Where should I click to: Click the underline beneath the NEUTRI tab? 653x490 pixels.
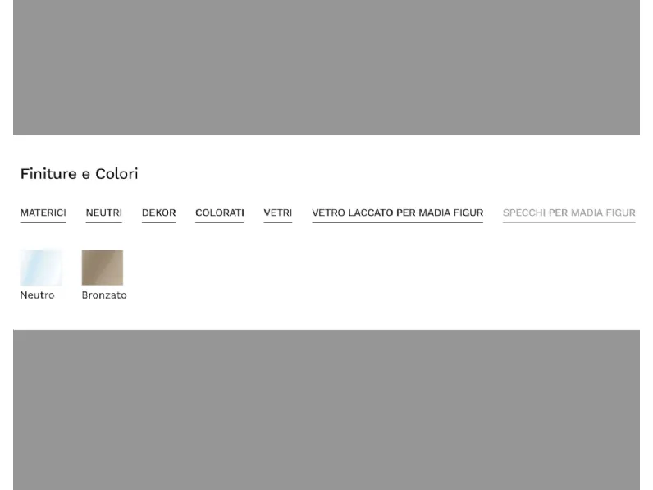coord(103,223)
